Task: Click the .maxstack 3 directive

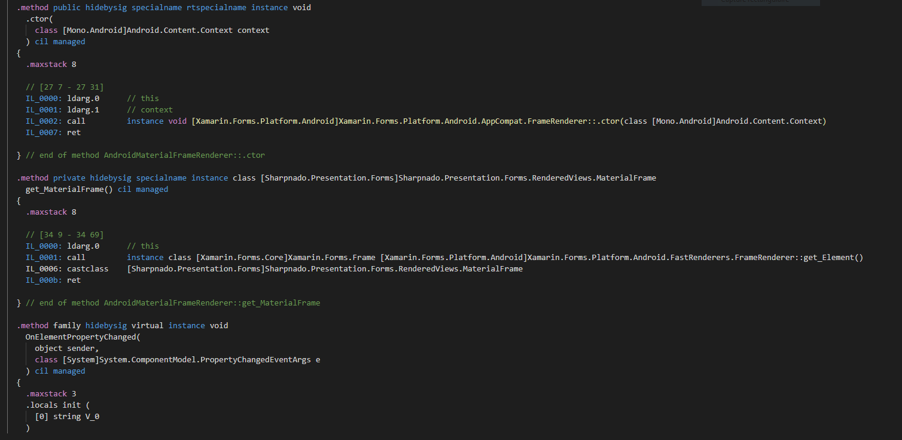Action: pyautogui.click(x=51, y=394)
